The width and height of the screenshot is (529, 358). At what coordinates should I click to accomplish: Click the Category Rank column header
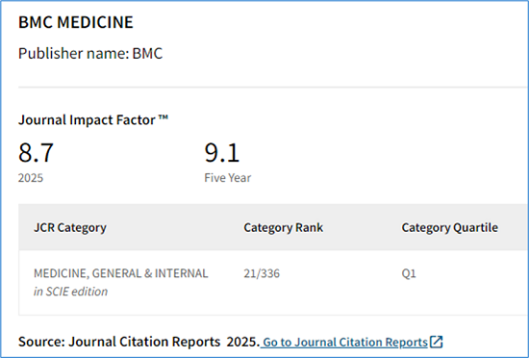click(x=284, y=227)
